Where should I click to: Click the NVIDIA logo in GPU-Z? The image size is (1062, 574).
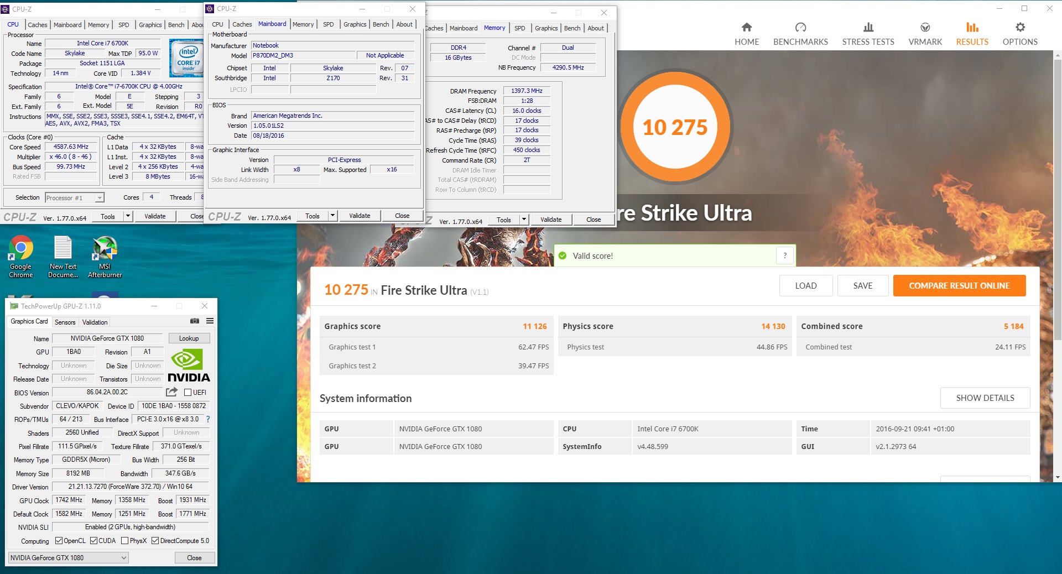point(189,366)
